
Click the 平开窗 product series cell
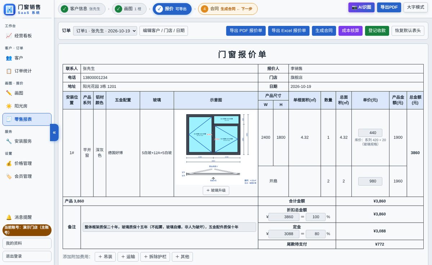87,153
